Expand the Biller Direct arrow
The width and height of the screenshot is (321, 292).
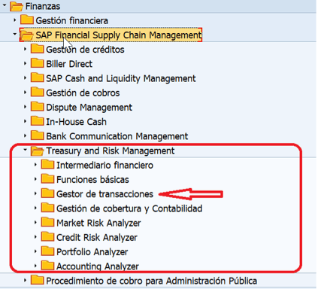coord(25,63)
